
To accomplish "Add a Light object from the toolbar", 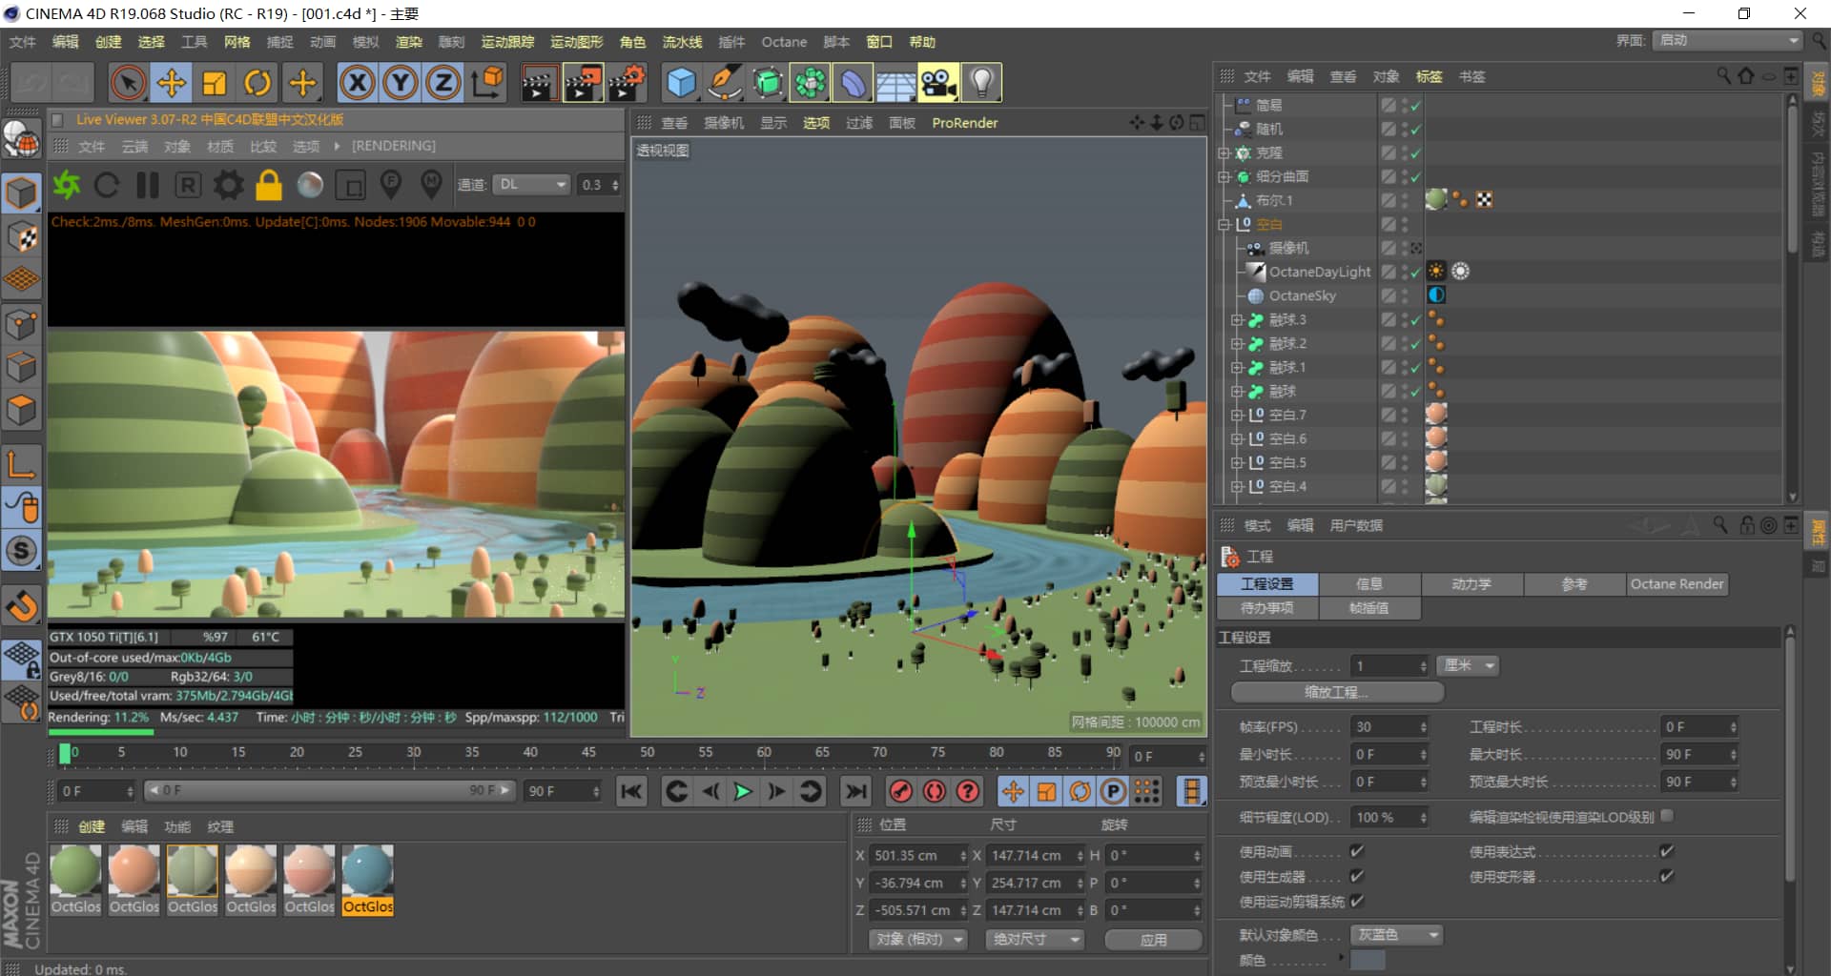I will 981,83.
